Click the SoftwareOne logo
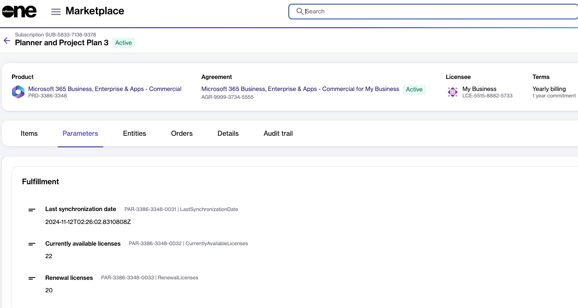This screenshot has height=308, width=578. pyautogui.click(x=19, y=12)
